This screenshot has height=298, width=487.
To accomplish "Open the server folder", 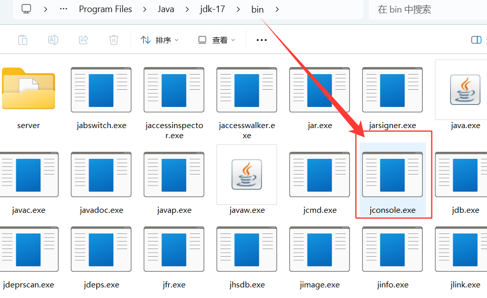I will (x=29, y=89).
